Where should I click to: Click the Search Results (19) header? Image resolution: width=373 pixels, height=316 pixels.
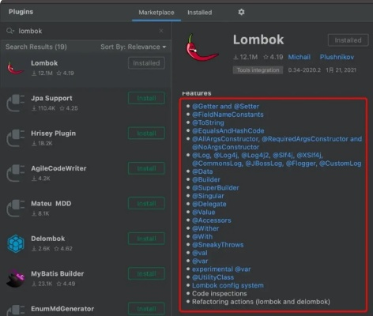36,47
